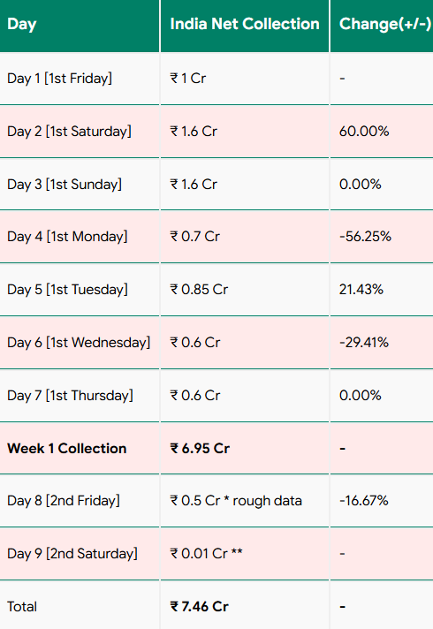Screen dimensions: 433x629
Task: Select the ₹ 0.85 Cr collection value
Action: click(x=199, y=289)
